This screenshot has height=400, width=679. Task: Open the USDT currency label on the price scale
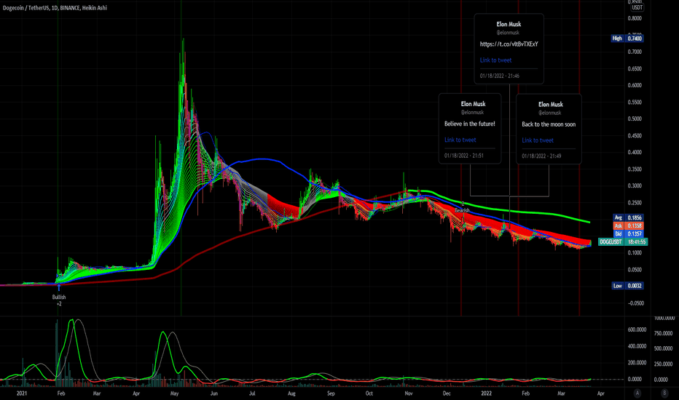click(x=637, y=7)
